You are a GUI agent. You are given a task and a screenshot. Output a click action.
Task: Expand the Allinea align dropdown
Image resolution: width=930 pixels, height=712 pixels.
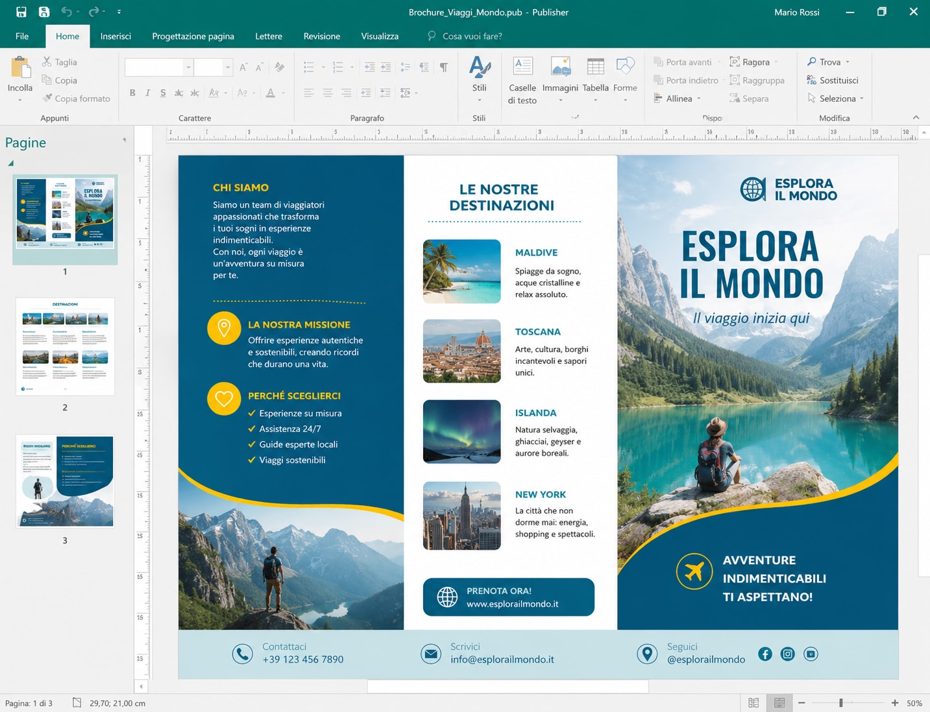699,99
